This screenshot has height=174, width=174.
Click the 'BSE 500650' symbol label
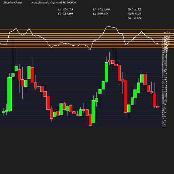tap(69, 2)
